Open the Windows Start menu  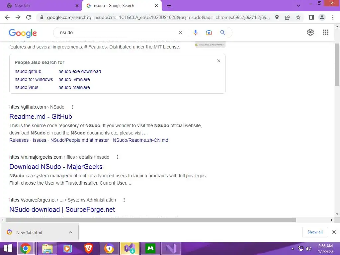point(8,248)
